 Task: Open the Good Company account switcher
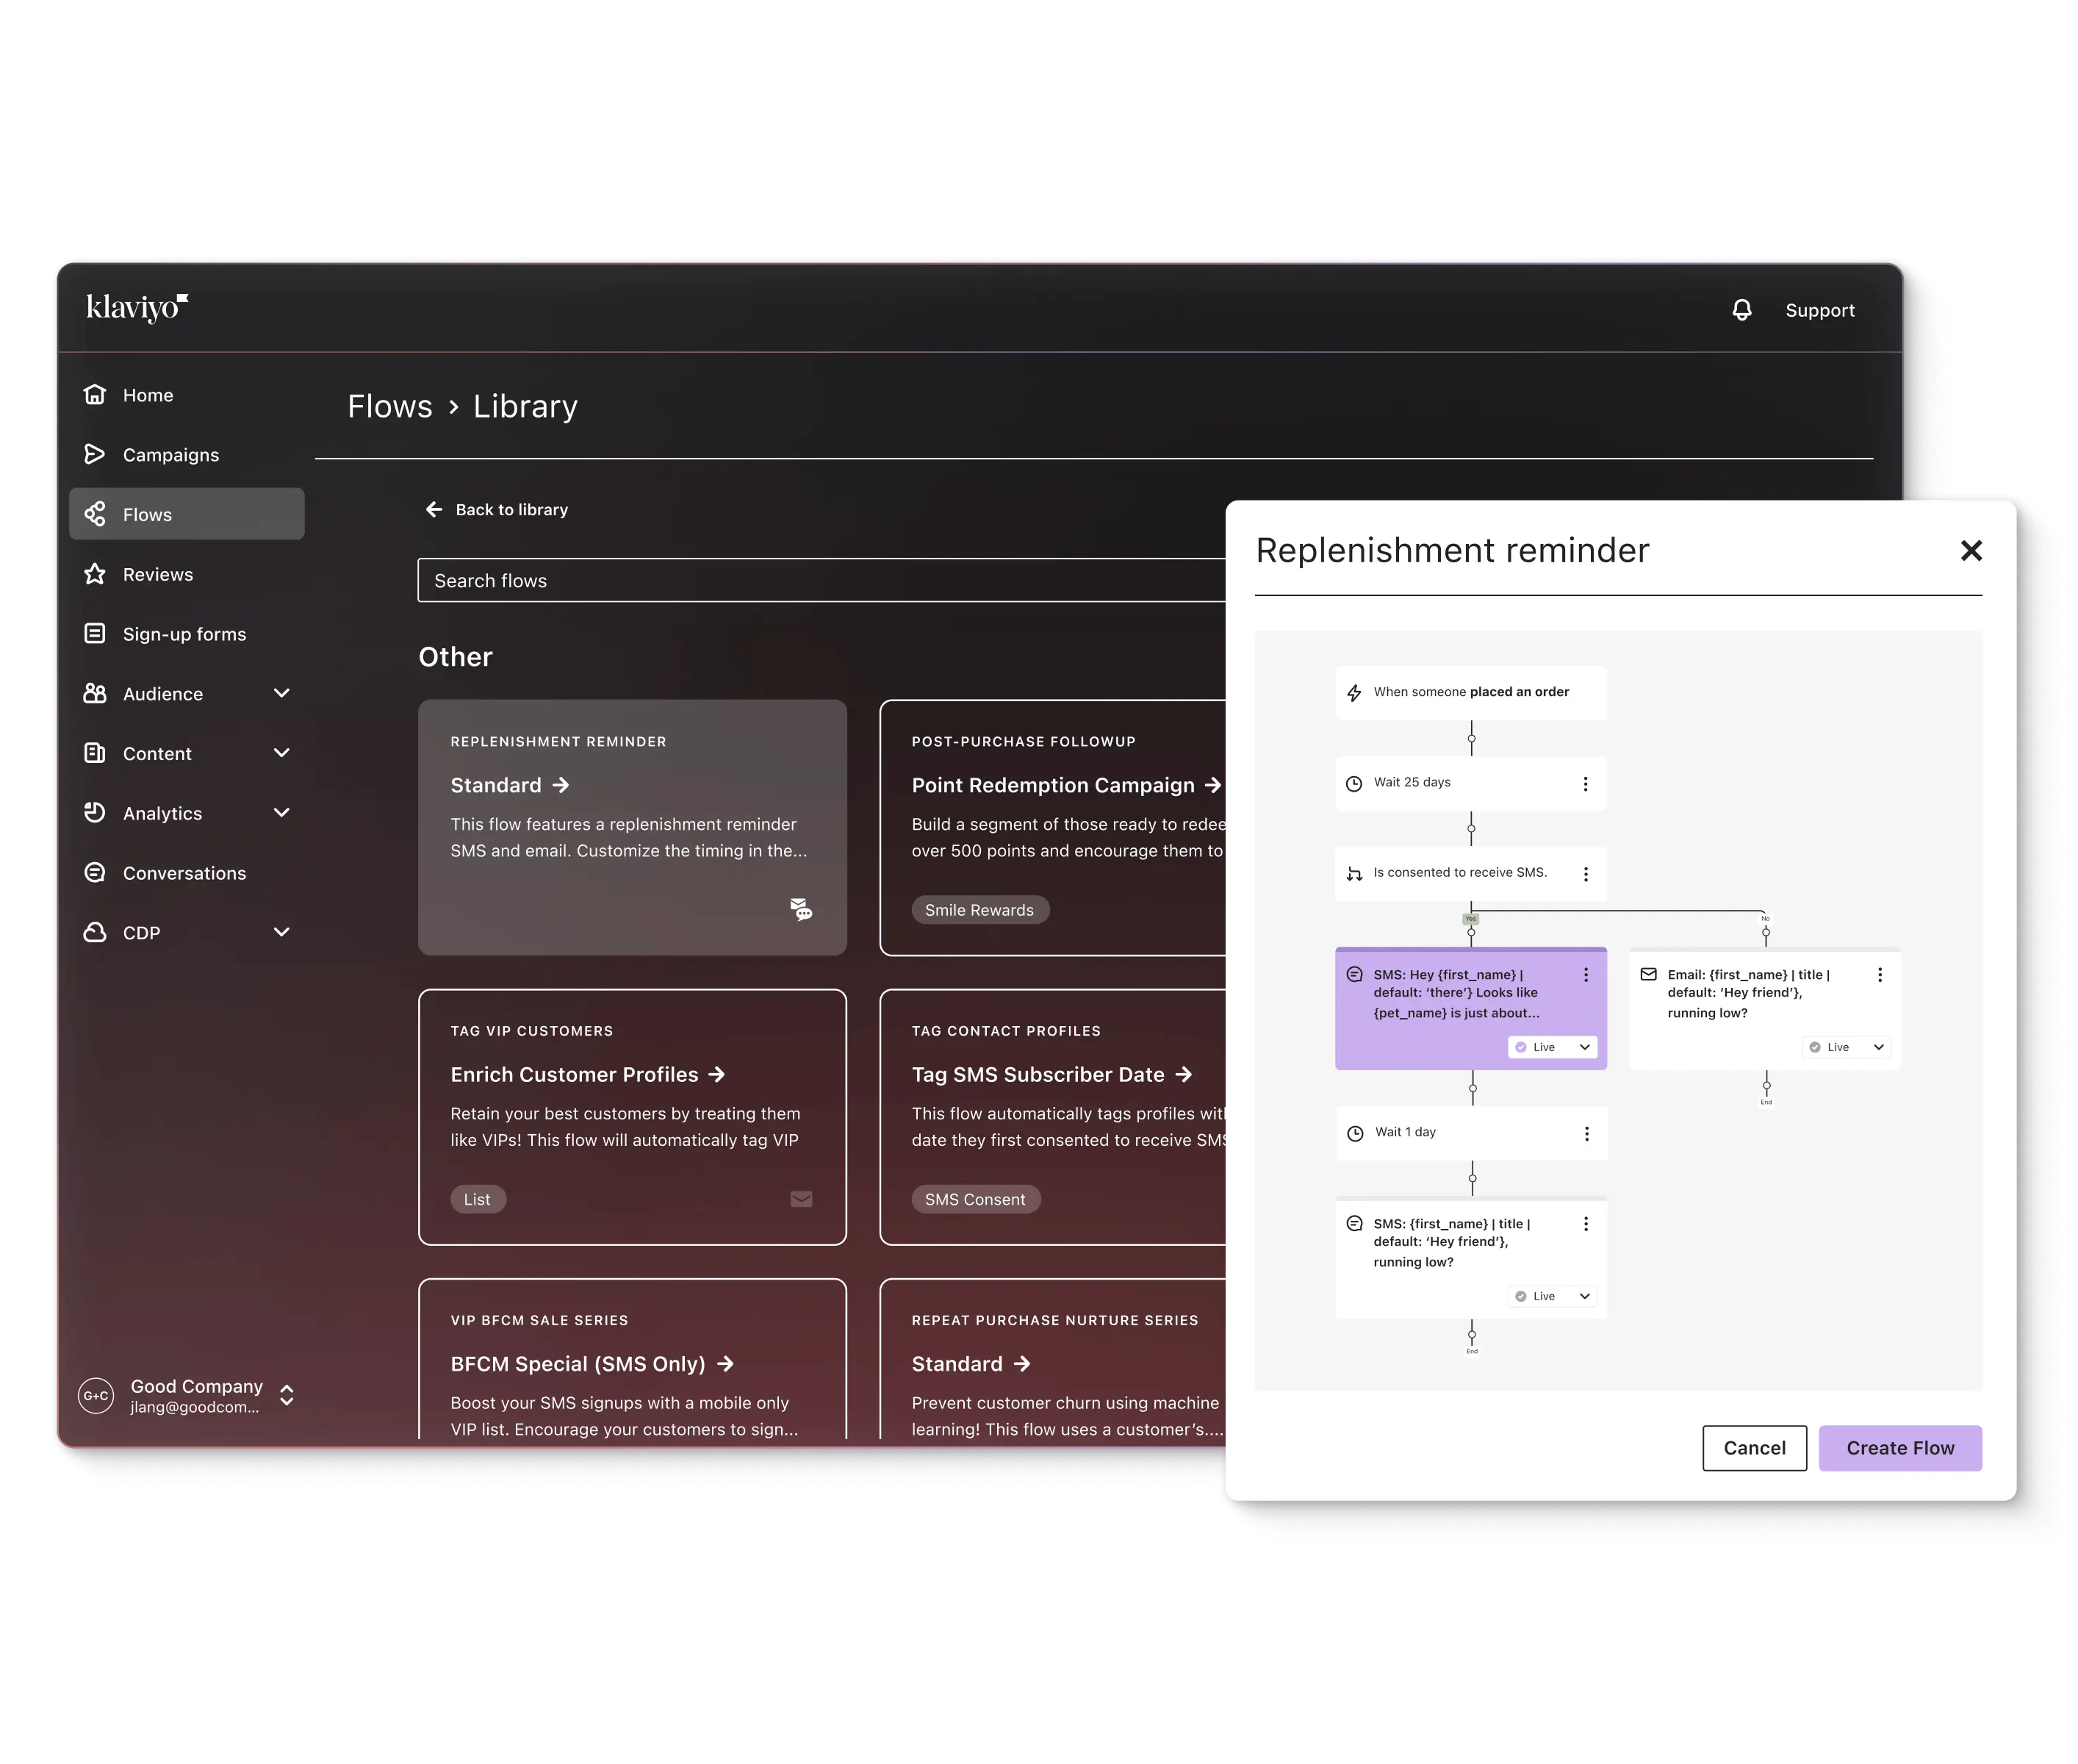point(287,1395)
